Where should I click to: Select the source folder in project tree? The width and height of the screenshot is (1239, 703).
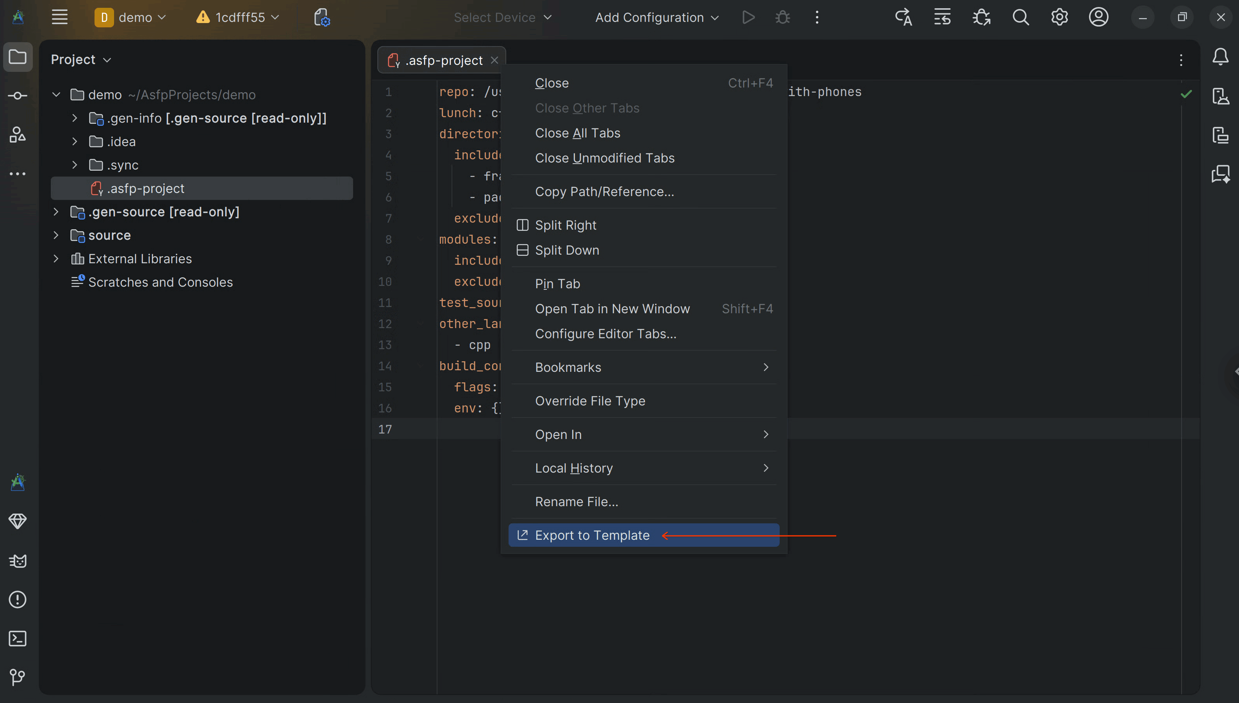tap(109, 235)
